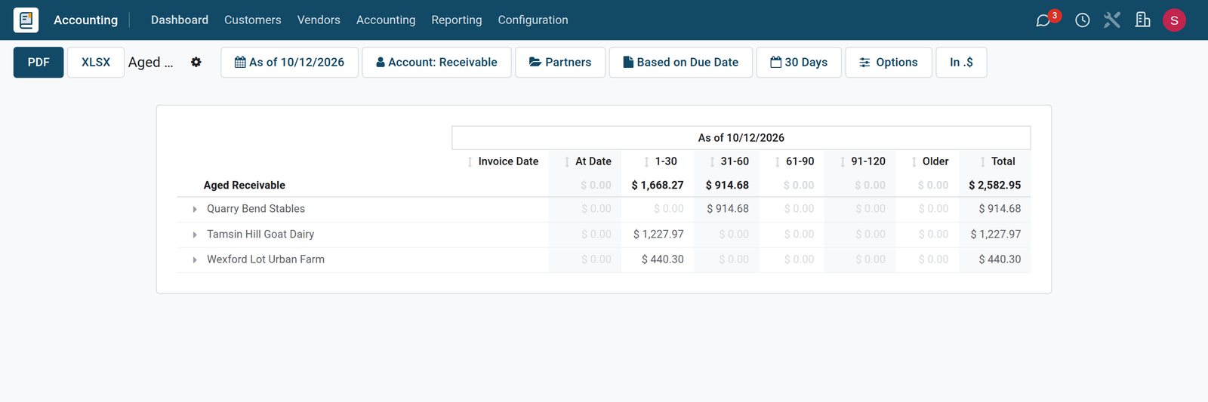Click Tamsin Hill Goat Dairy 1-30 amount

pyautogui.click(x=658, y=235)
